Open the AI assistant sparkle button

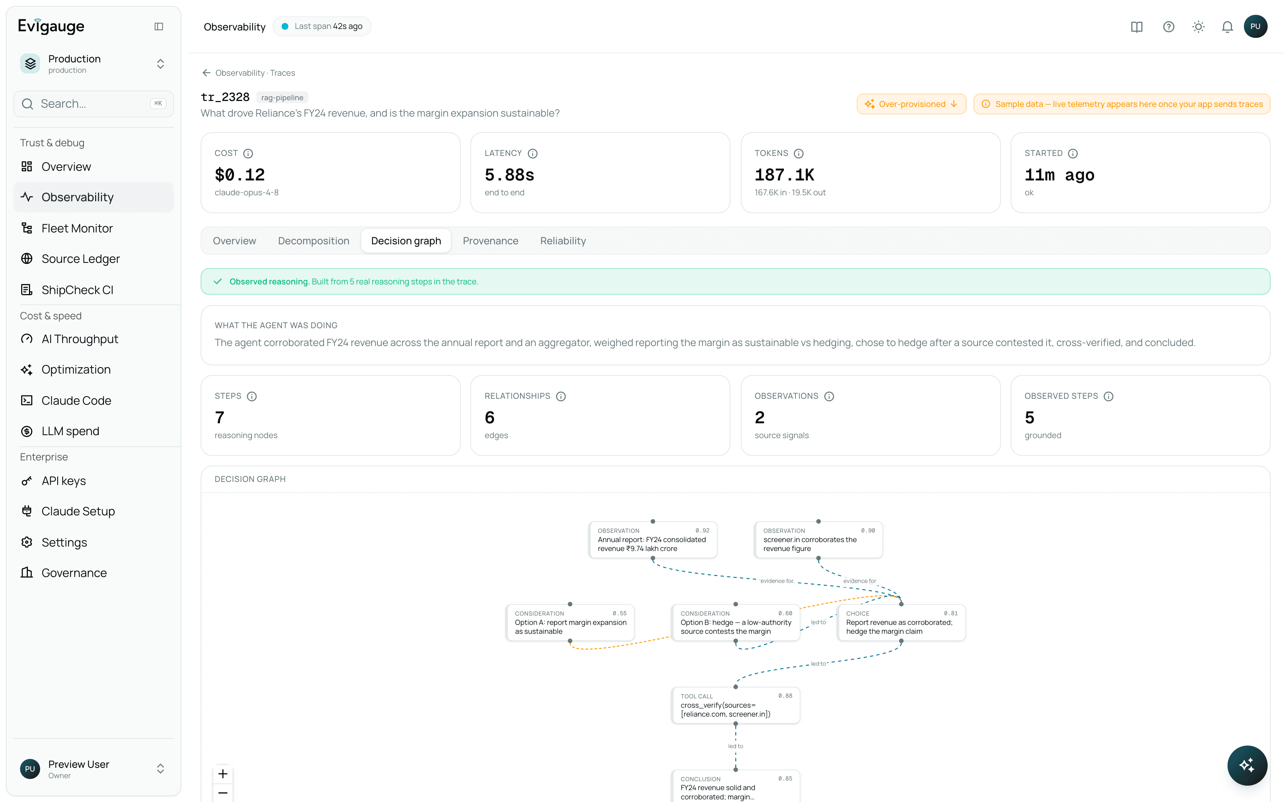pos(1247,765)
